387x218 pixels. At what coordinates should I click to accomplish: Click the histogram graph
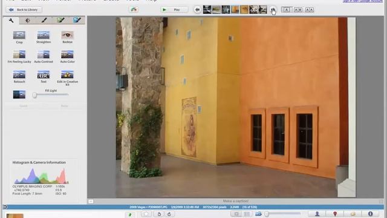coord(41,176)
